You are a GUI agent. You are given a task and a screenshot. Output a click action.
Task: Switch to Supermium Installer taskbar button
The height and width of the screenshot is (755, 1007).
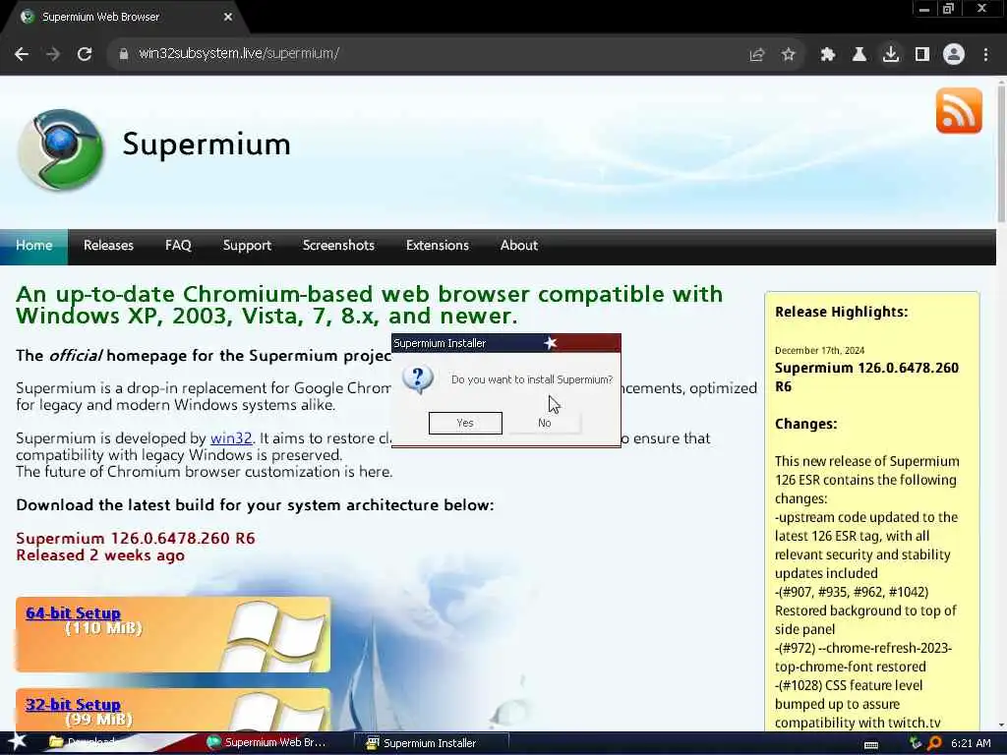431,743
